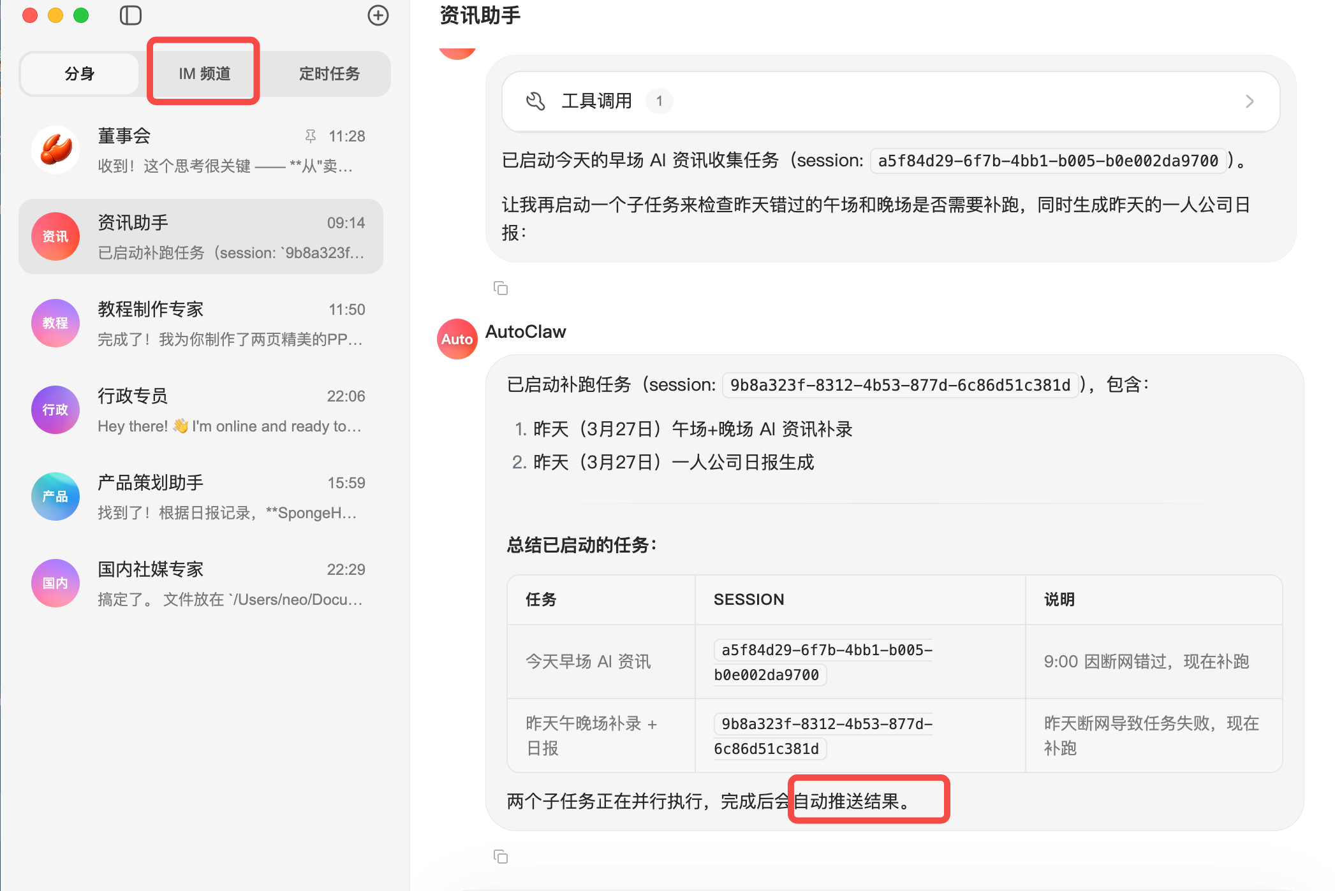
Task: Click session ID a5f84d29 code in first message
Action: click(x=1048, y=161)
